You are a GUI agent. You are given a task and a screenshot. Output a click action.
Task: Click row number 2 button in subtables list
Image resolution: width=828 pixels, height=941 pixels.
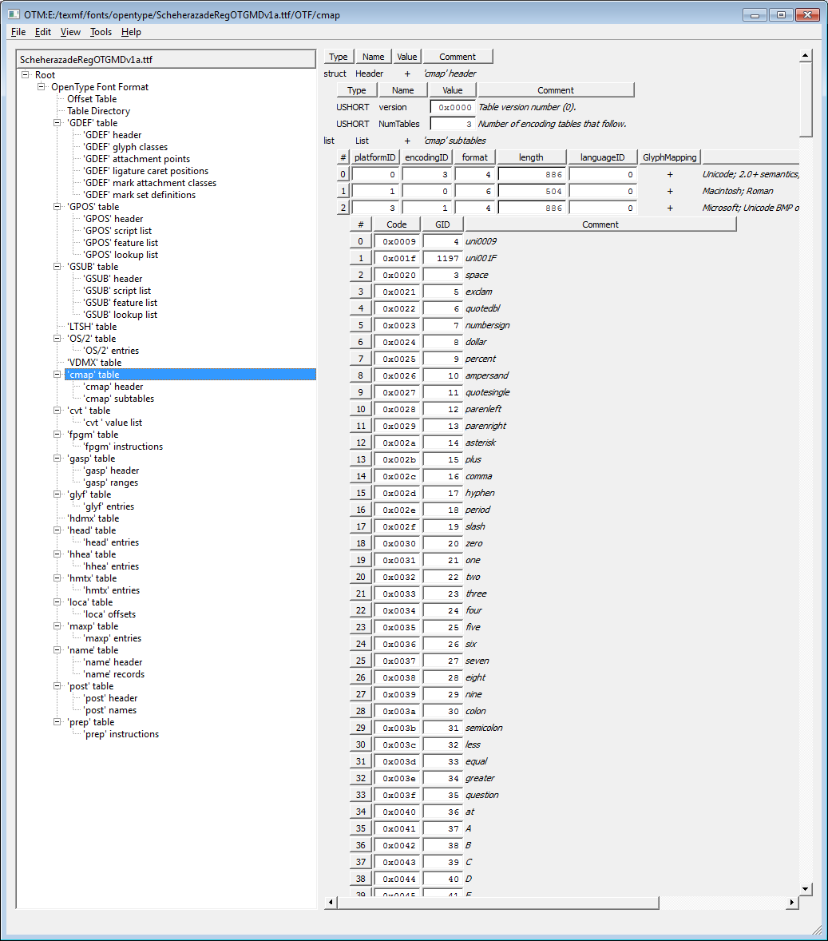click(343, 208)
